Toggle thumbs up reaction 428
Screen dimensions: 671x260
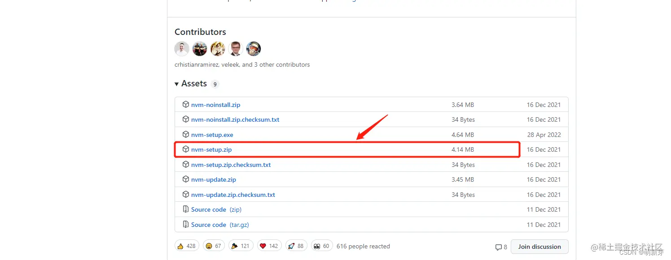point(187,246)
